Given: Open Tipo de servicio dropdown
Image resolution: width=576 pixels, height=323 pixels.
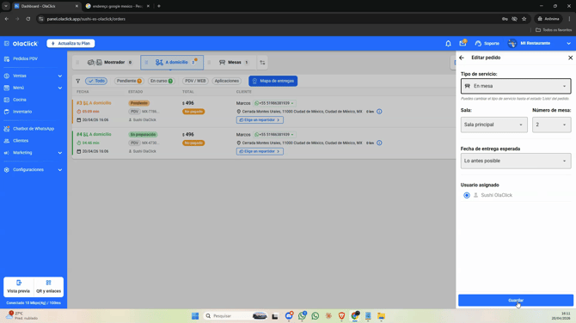Looking at the screenshot, I should click(x=516, y=86).
